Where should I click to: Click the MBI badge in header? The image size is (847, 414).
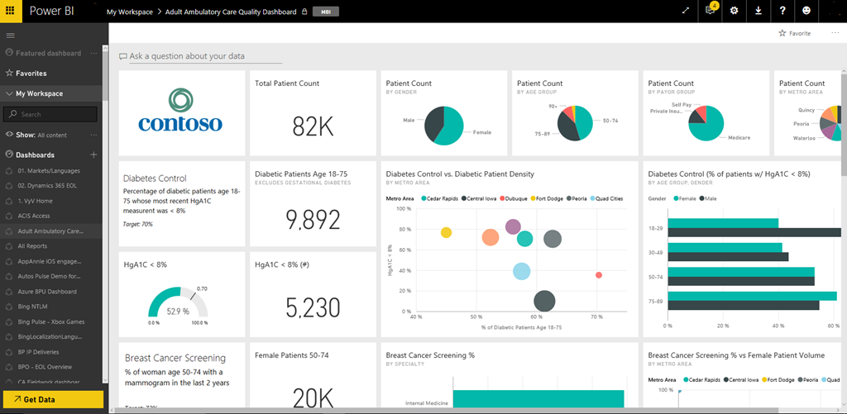tap(326, 12)
